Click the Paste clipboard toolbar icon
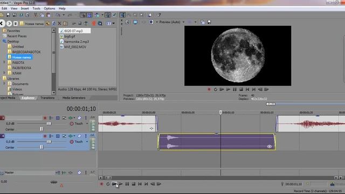This screenshot has width=345, height=194. click(x=49, y=15)
